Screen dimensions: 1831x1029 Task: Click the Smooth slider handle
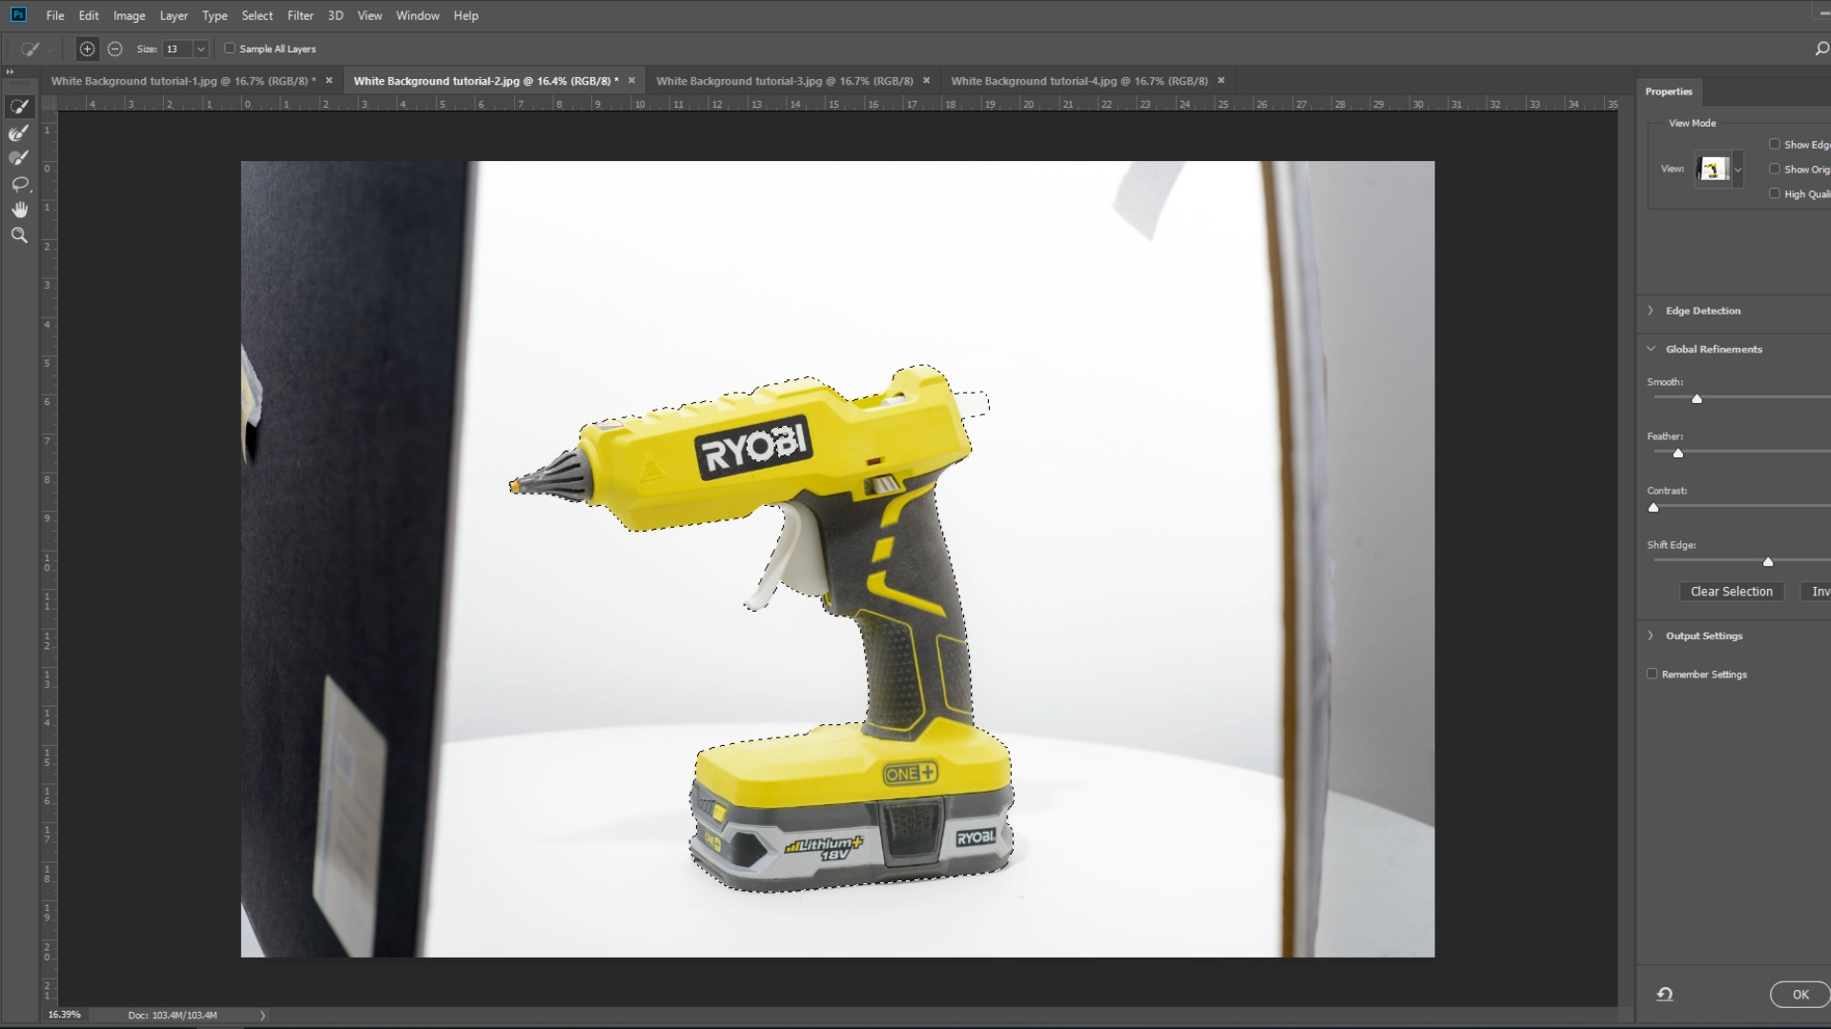pyautogui.click(x=1697, y=399)
